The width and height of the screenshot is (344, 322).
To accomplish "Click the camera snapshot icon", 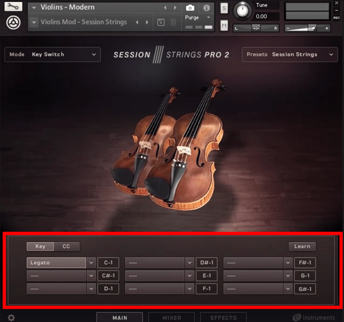I will pyautogui.click(x=190, y=8).
